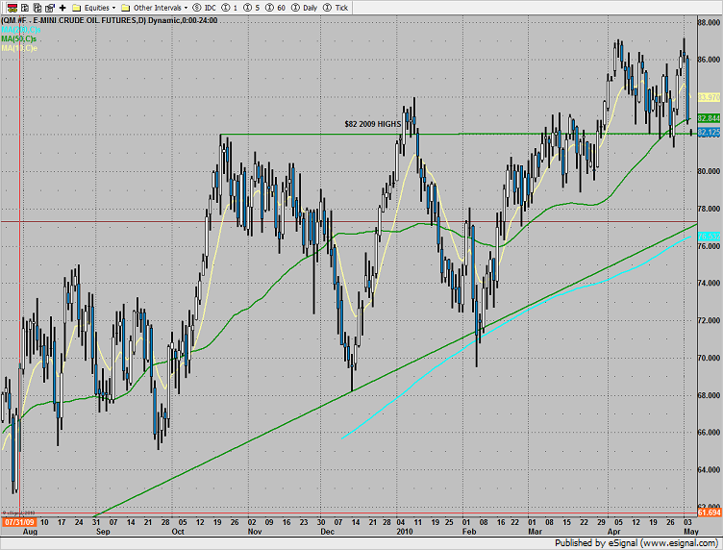Select the green MA(50,C)s study label
This screenshot has height=550, width=723.
(x=18, y=39)
